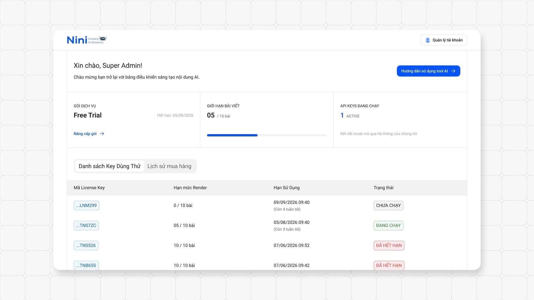The height and width of the screenshot is (300, 534).
Task: Click expiry date 07/06/2026 09:52
Action: [291, 246]
